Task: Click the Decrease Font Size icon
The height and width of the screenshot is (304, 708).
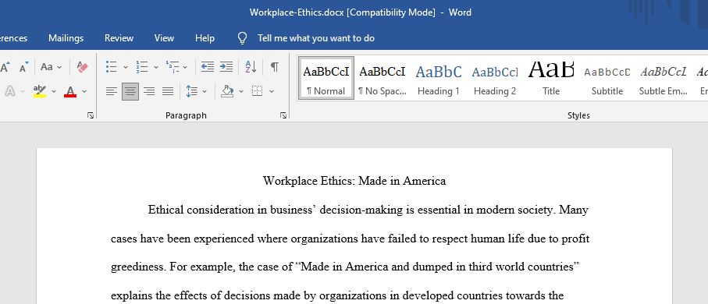Action: [23, 67]
